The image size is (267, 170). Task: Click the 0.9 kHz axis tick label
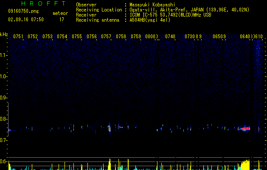click(3, 98)
